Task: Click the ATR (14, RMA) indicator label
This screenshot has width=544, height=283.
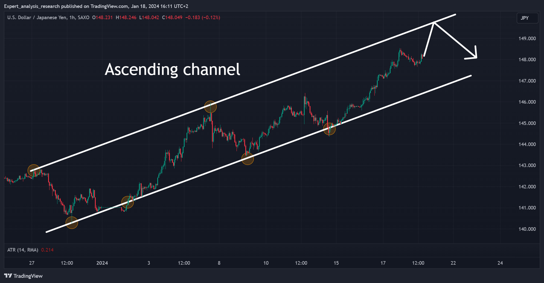Action: tap(23, 250)
